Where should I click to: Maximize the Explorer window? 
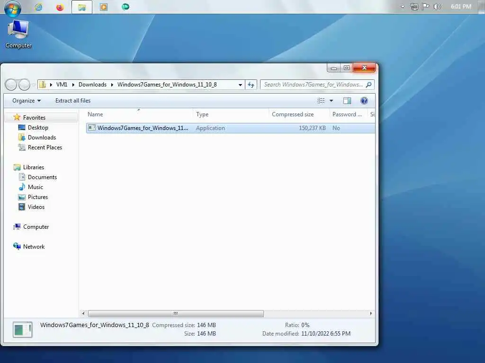347,68
